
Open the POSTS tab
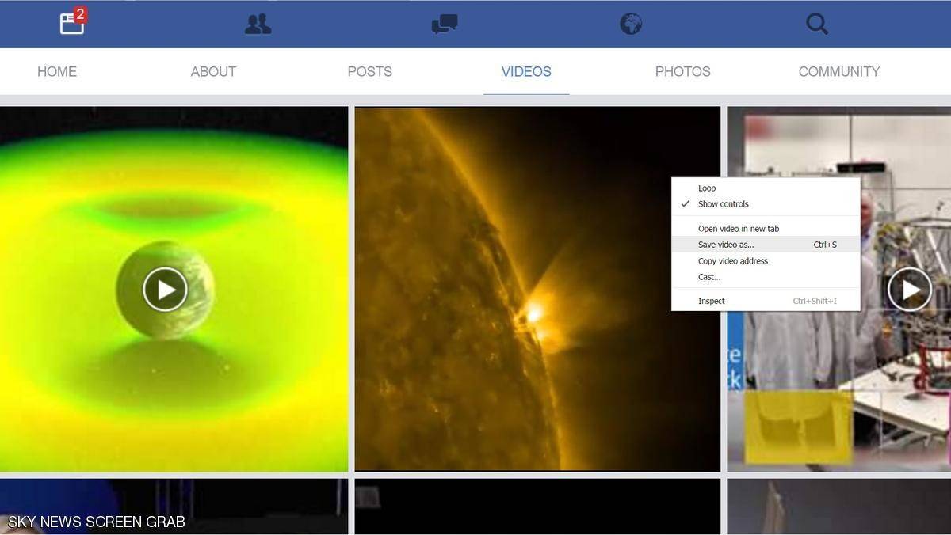pos(370,71)
